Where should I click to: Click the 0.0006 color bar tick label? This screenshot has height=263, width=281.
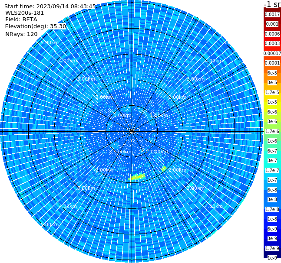coord(272,34)
